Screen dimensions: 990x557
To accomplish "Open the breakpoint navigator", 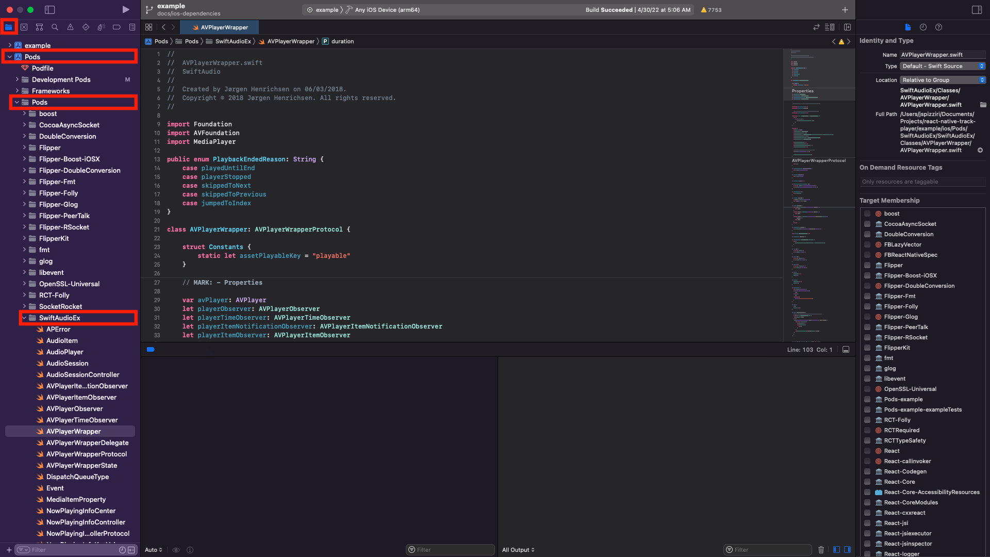I will click(117, 27).
